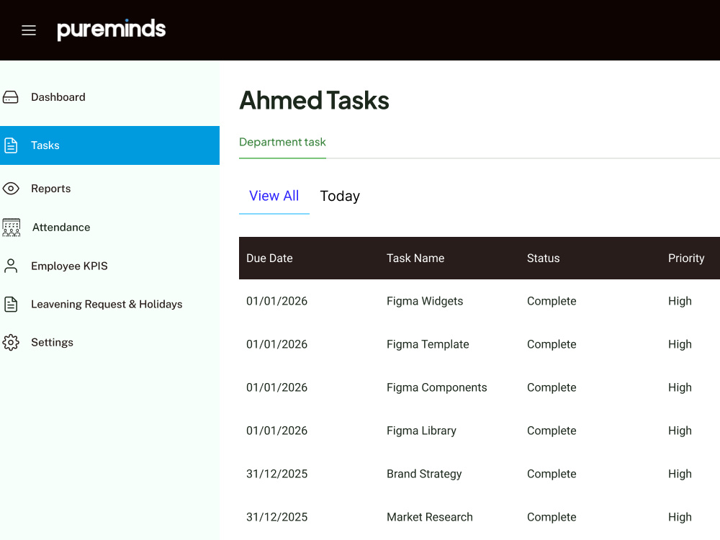Click the pureminds logo
This screenshot has width=720, height=540.
tap(111, 30)
